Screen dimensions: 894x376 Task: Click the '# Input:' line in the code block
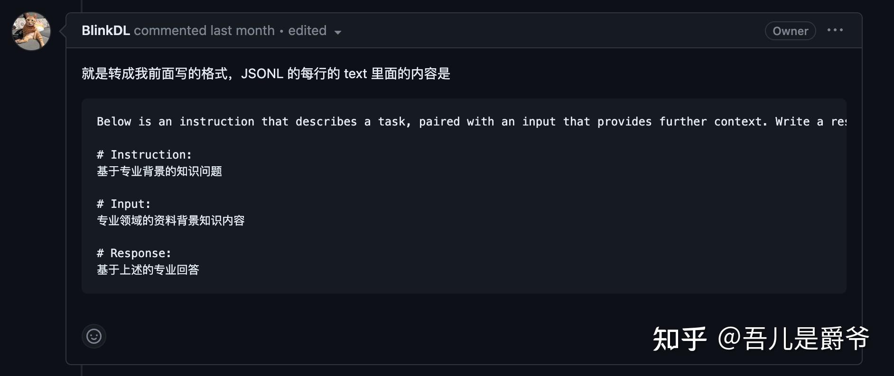[x=124, y=204]
